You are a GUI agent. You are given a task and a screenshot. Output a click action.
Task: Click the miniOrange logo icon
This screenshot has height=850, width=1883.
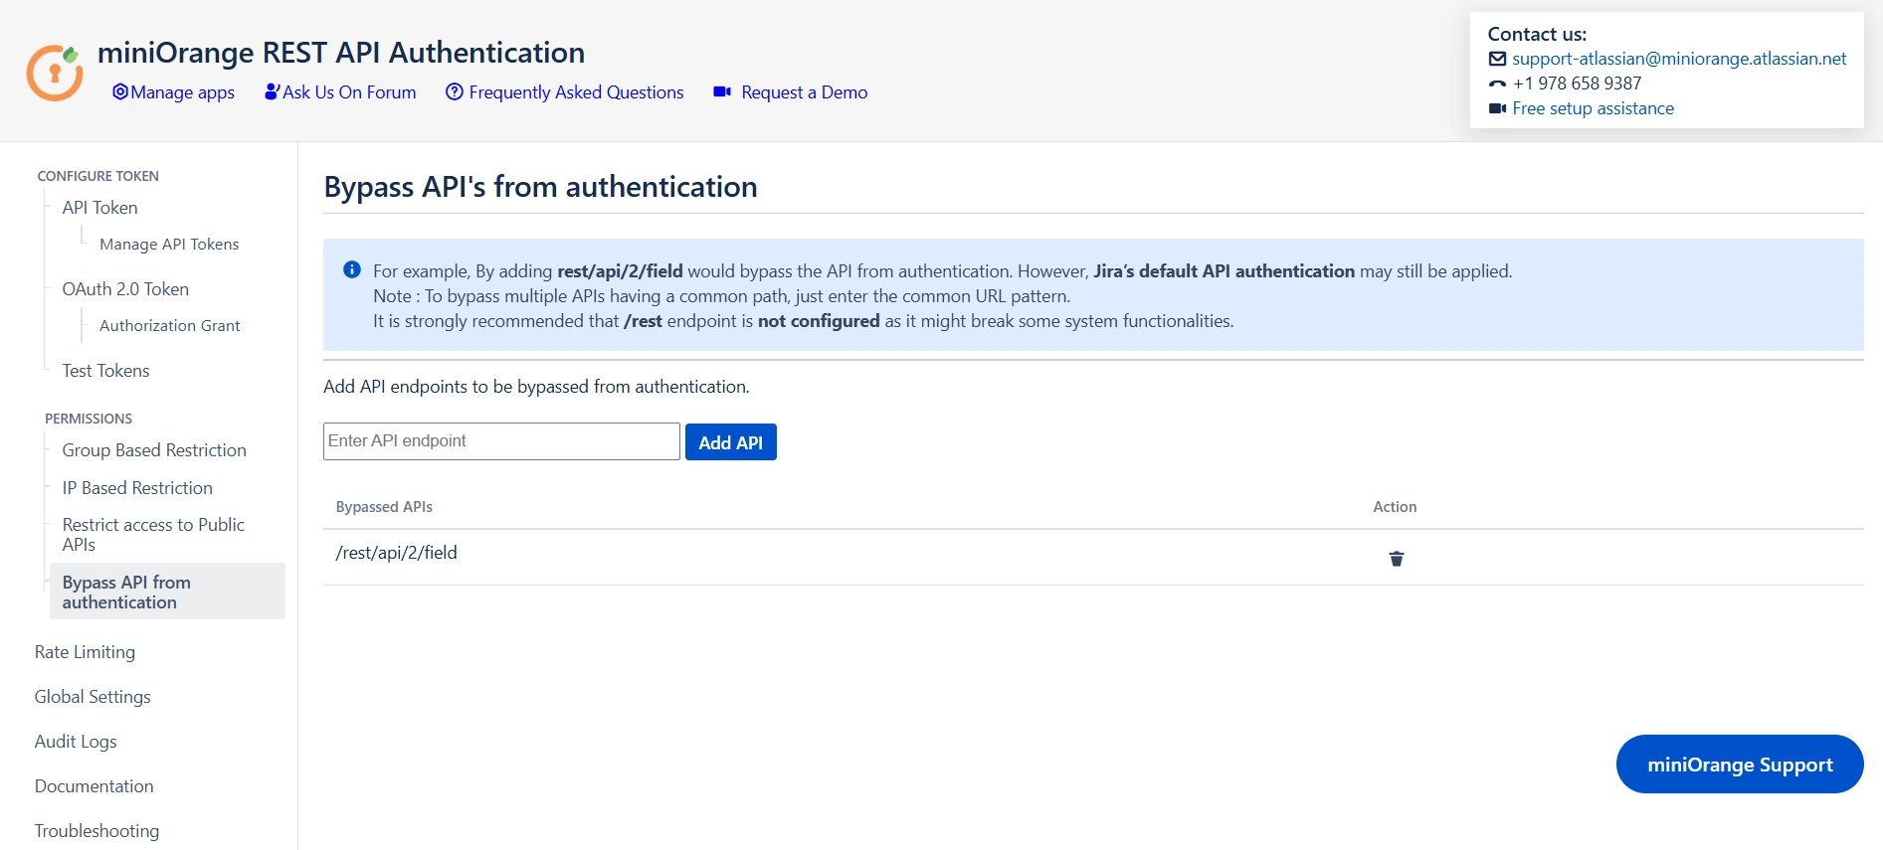click(55, 73)
